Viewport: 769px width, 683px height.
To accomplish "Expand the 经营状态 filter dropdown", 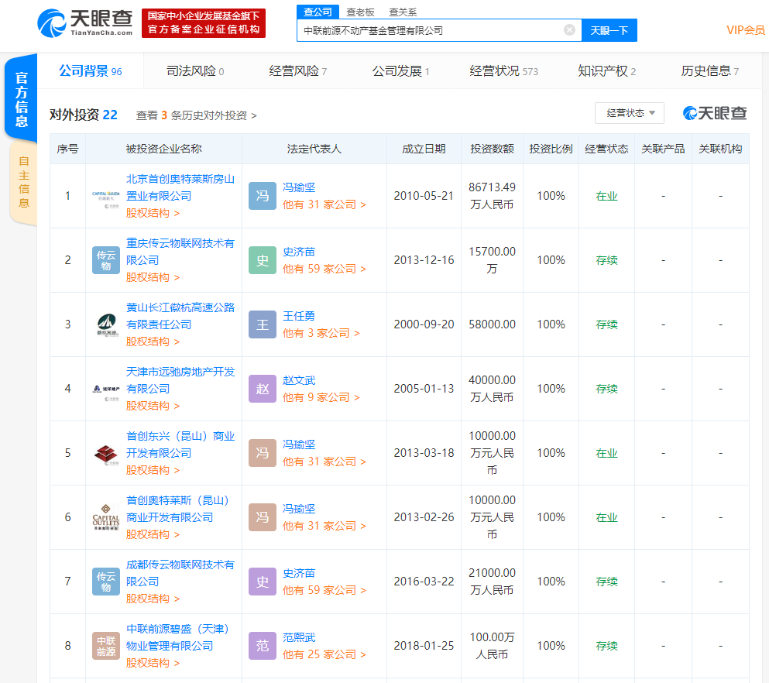I will pyautogui.click(x=630, y=113).
